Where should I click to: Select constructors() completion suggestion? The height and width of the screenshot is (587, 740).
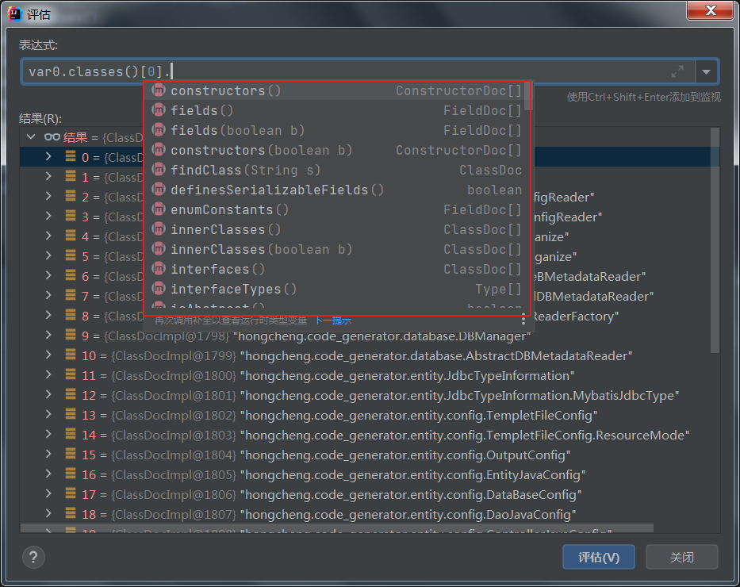337,90
